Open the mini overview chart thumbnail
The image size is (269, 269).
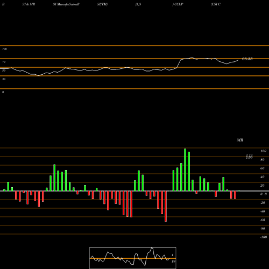coord(133,258)
